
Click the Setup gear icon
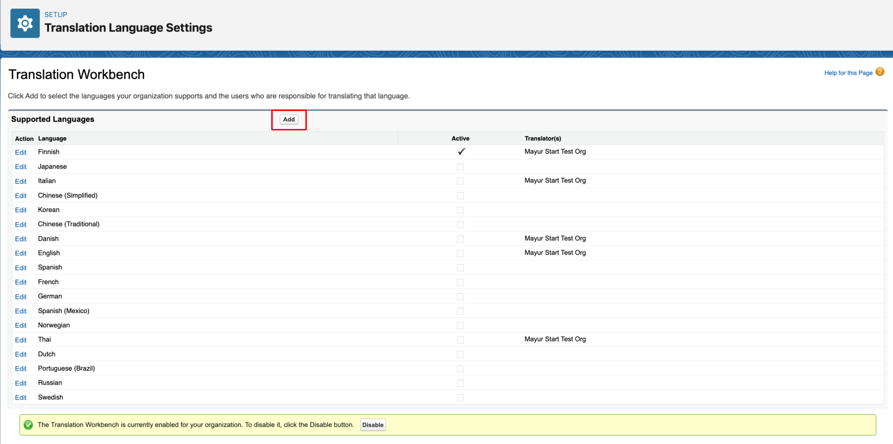click(x=25, y=23)
